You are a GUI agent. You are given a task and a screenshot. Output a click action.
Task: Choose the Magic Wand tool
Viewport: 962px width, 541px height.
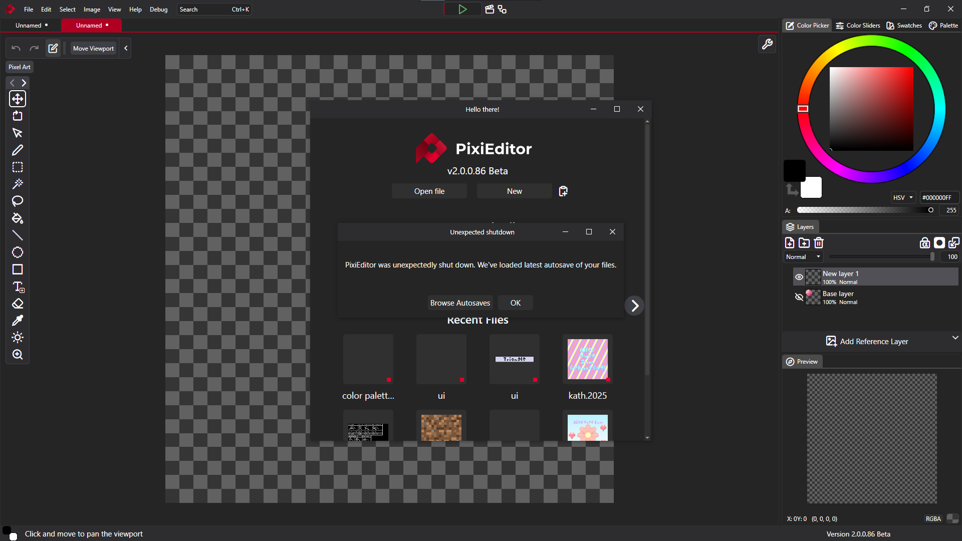(x=18, y=184)
